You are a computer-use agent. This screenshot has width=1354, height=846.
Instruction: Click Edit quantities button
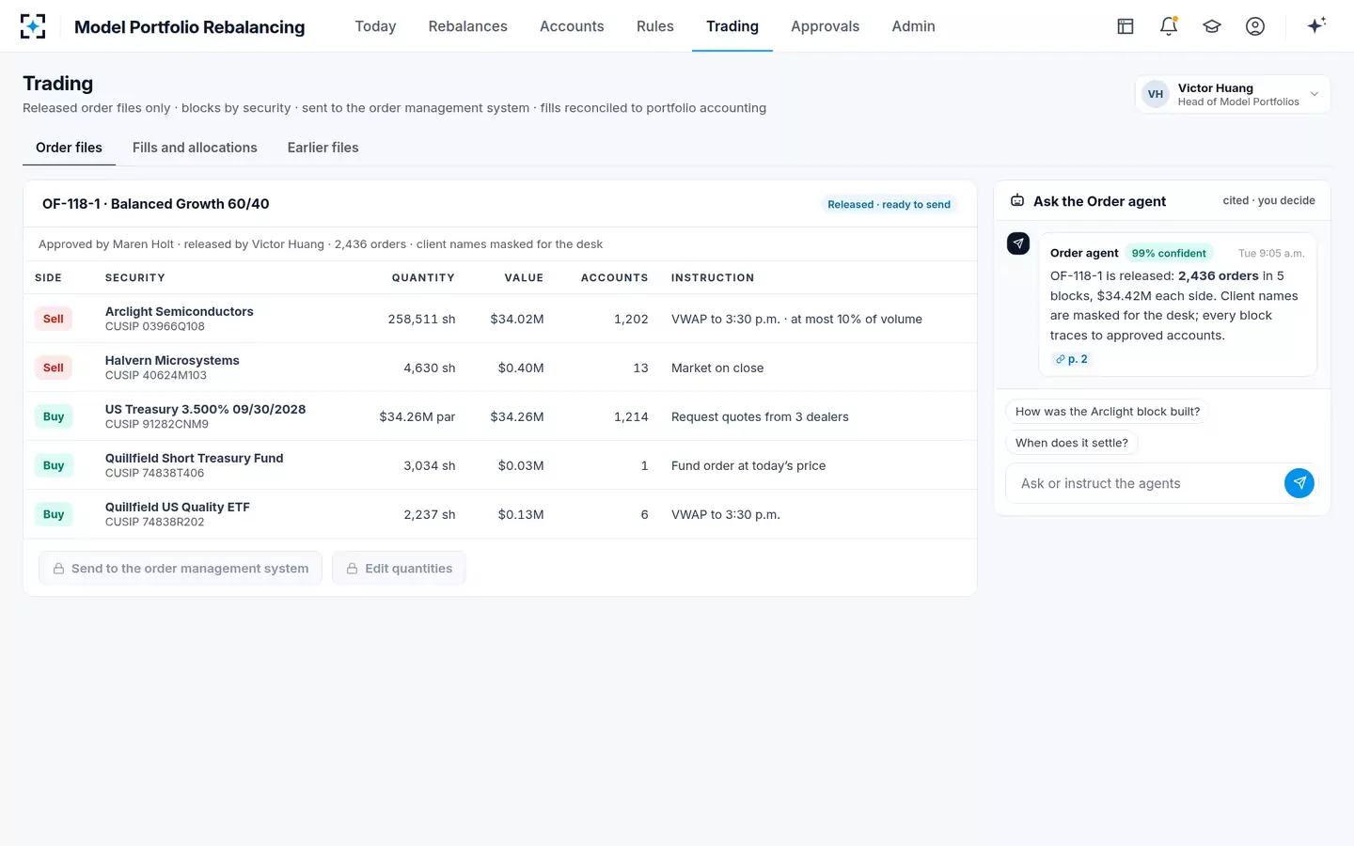[399, 569]
